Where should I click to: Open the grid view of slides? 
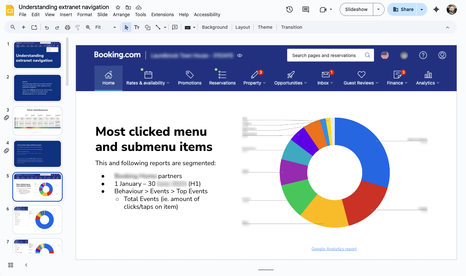point(10,265)
